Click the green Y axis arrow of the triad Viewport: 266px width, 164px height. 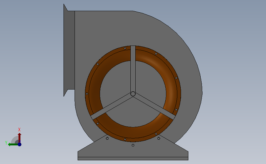point(13,145)
